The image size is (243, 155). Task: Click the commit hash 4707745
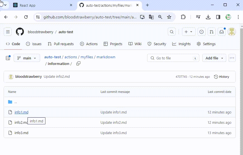pos(181,77)
